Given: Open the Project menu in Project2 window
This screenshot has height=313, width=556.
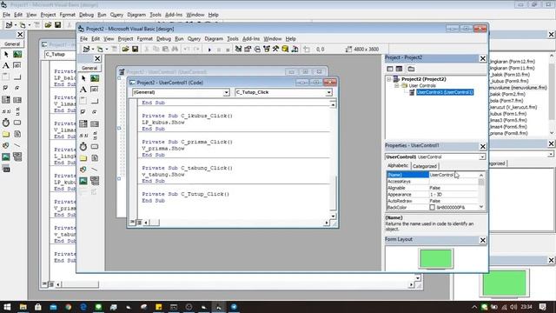Looking at the screenshot, I should (125, 38).
